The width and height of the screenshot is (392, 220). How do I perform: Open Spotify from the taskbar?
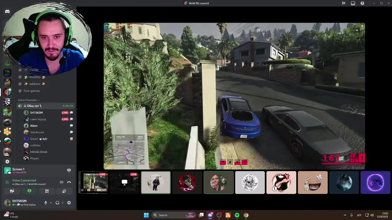click(237, 215)
